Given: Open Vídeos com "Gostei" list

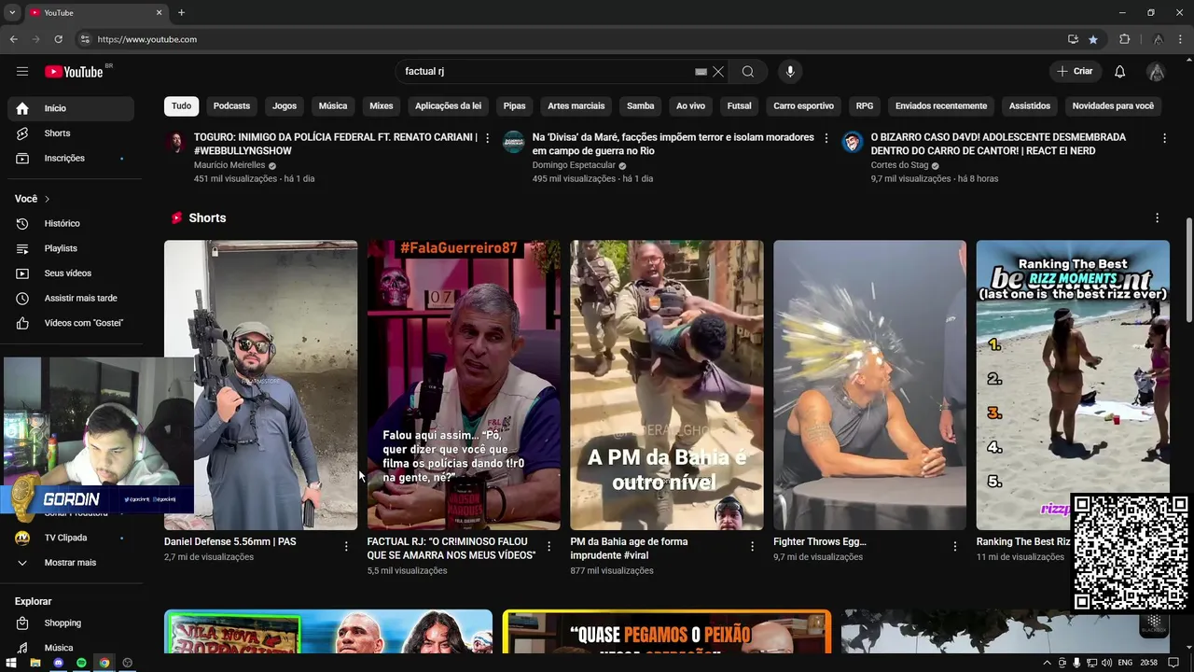Looking at the screenshot, I should point(71,323).
